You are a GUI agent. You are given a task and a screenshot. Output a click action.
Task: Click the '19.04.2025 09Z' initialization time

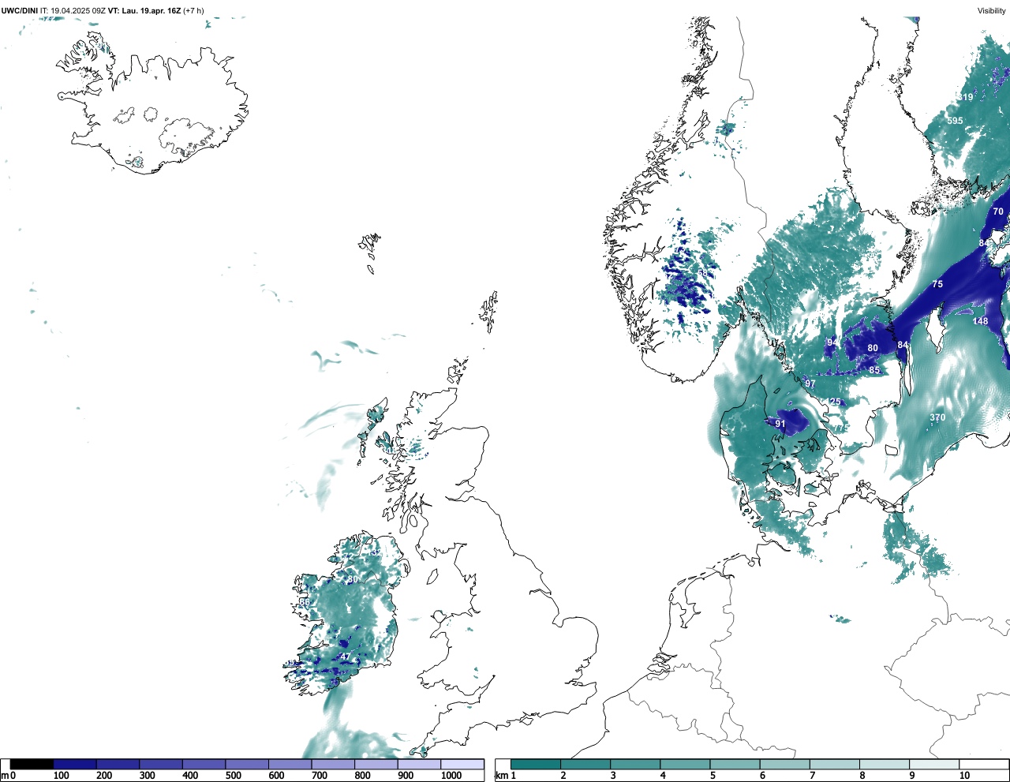[78, 10]
